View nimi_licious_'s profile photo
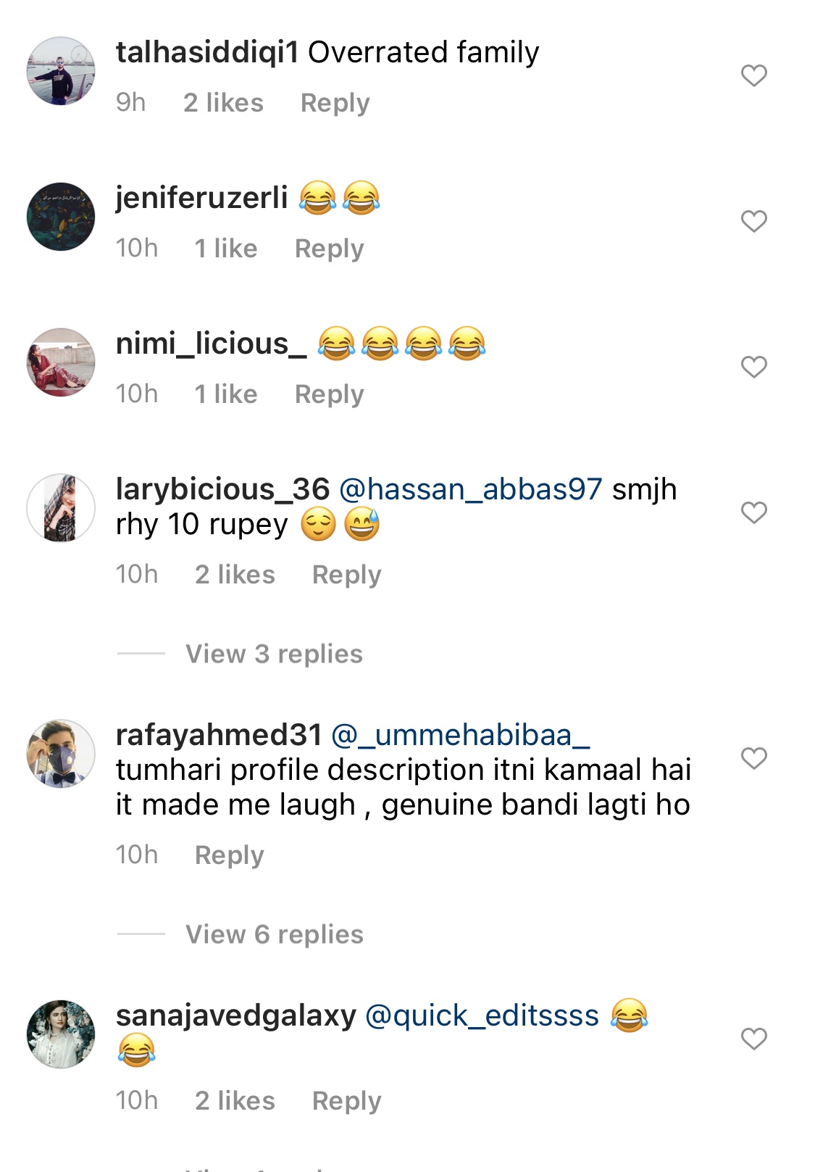Viewport: 815px width, 1172px height. coord(61,362)
